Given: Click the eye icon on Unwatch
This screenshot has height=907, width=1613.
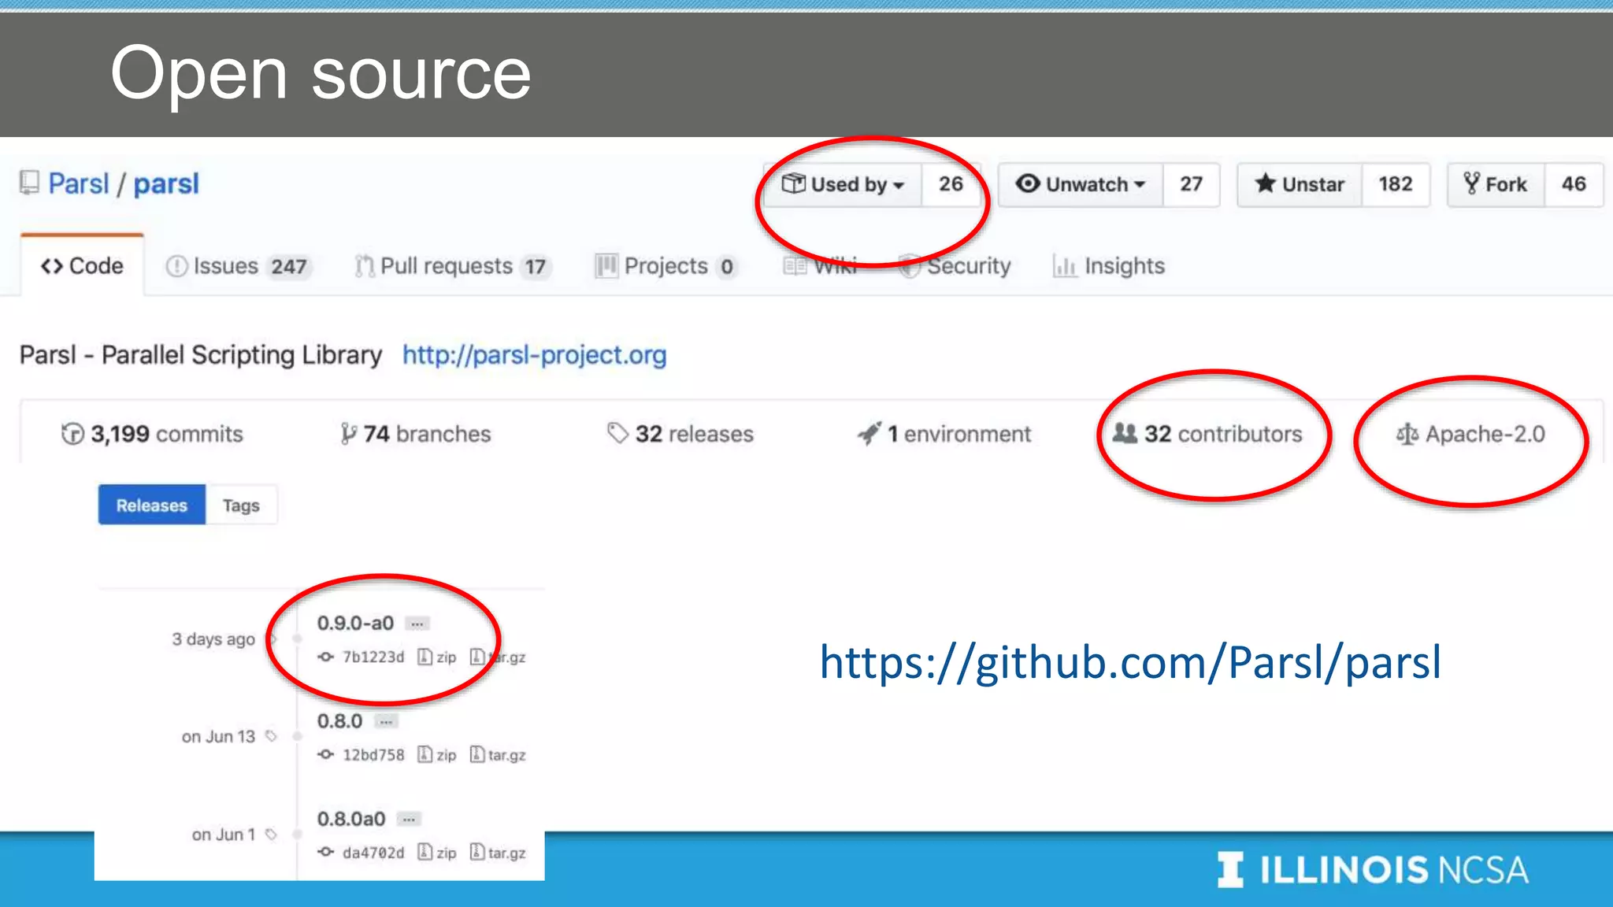Looking at the screenshot, I should 1027,183.
